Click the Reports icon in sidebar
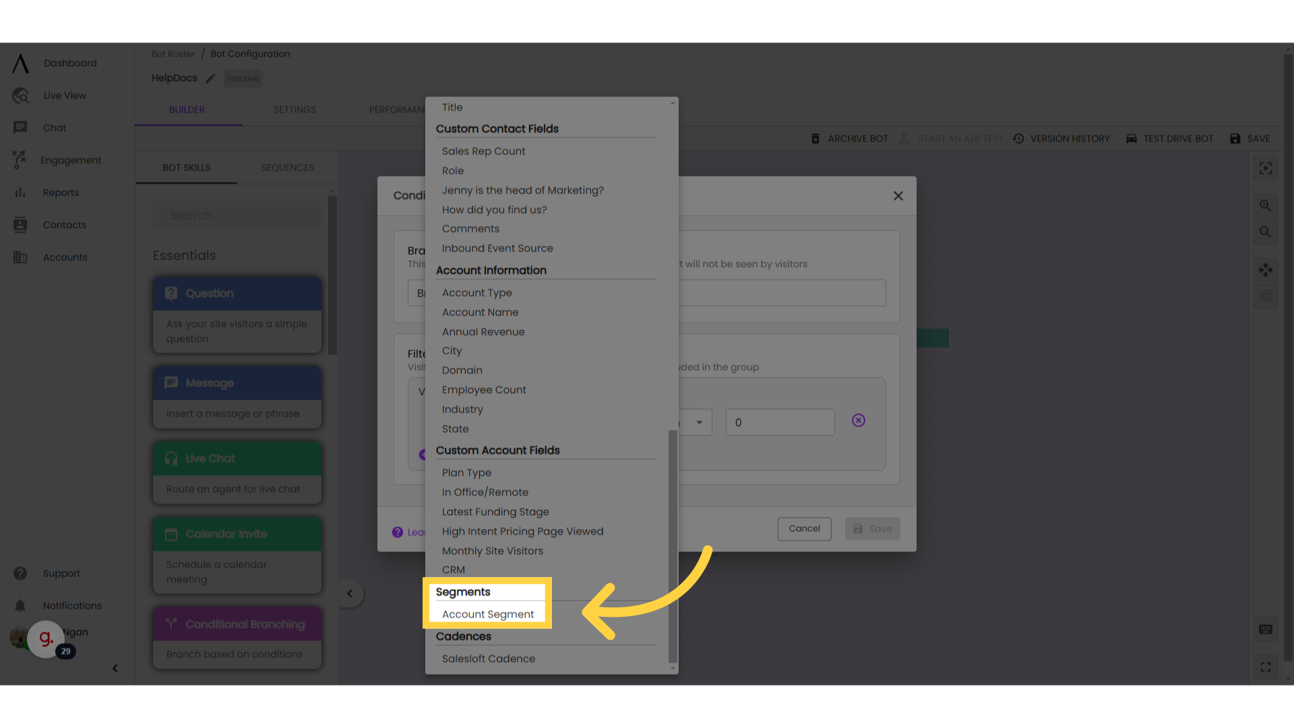The height and width of the screenshot is (728, 1294). (20, 192)
